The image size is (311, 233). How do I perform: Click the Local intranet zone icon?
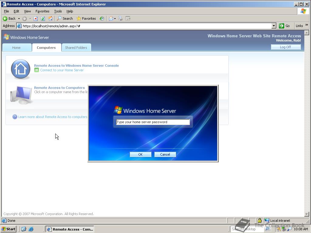(x=267, y=220)
